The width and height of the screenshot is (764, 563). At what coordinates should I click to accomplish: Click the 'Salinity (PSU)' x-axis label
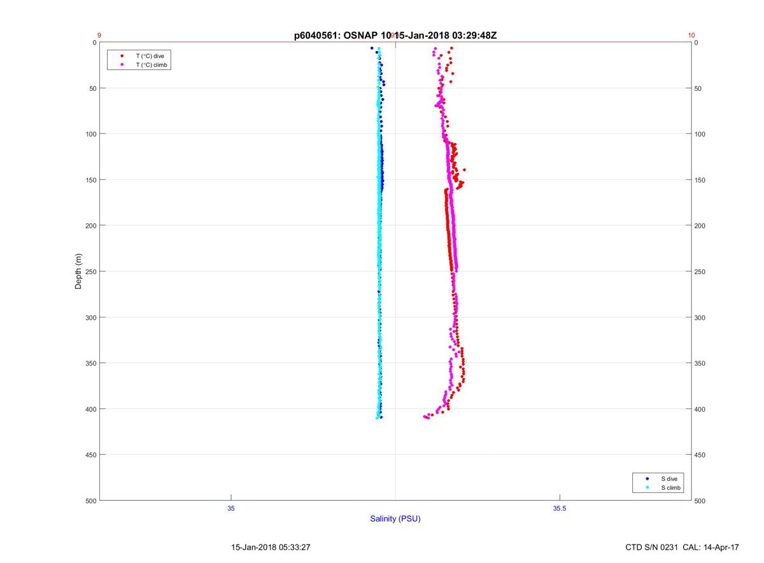pyautogui.click(x=395, y=518)
